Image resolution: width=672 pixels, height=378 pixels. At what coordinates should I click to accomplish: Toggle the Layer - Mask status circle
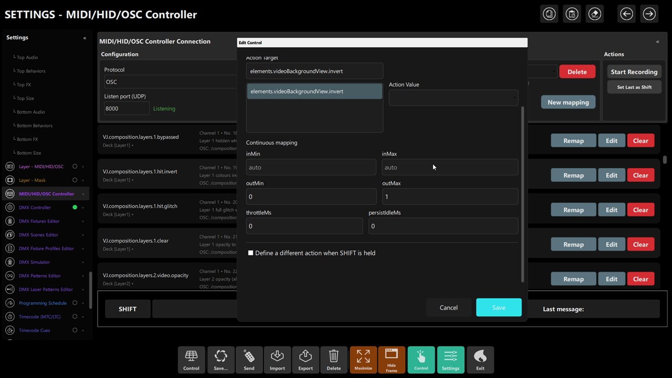pyautogui.click(x=75, y=180)
